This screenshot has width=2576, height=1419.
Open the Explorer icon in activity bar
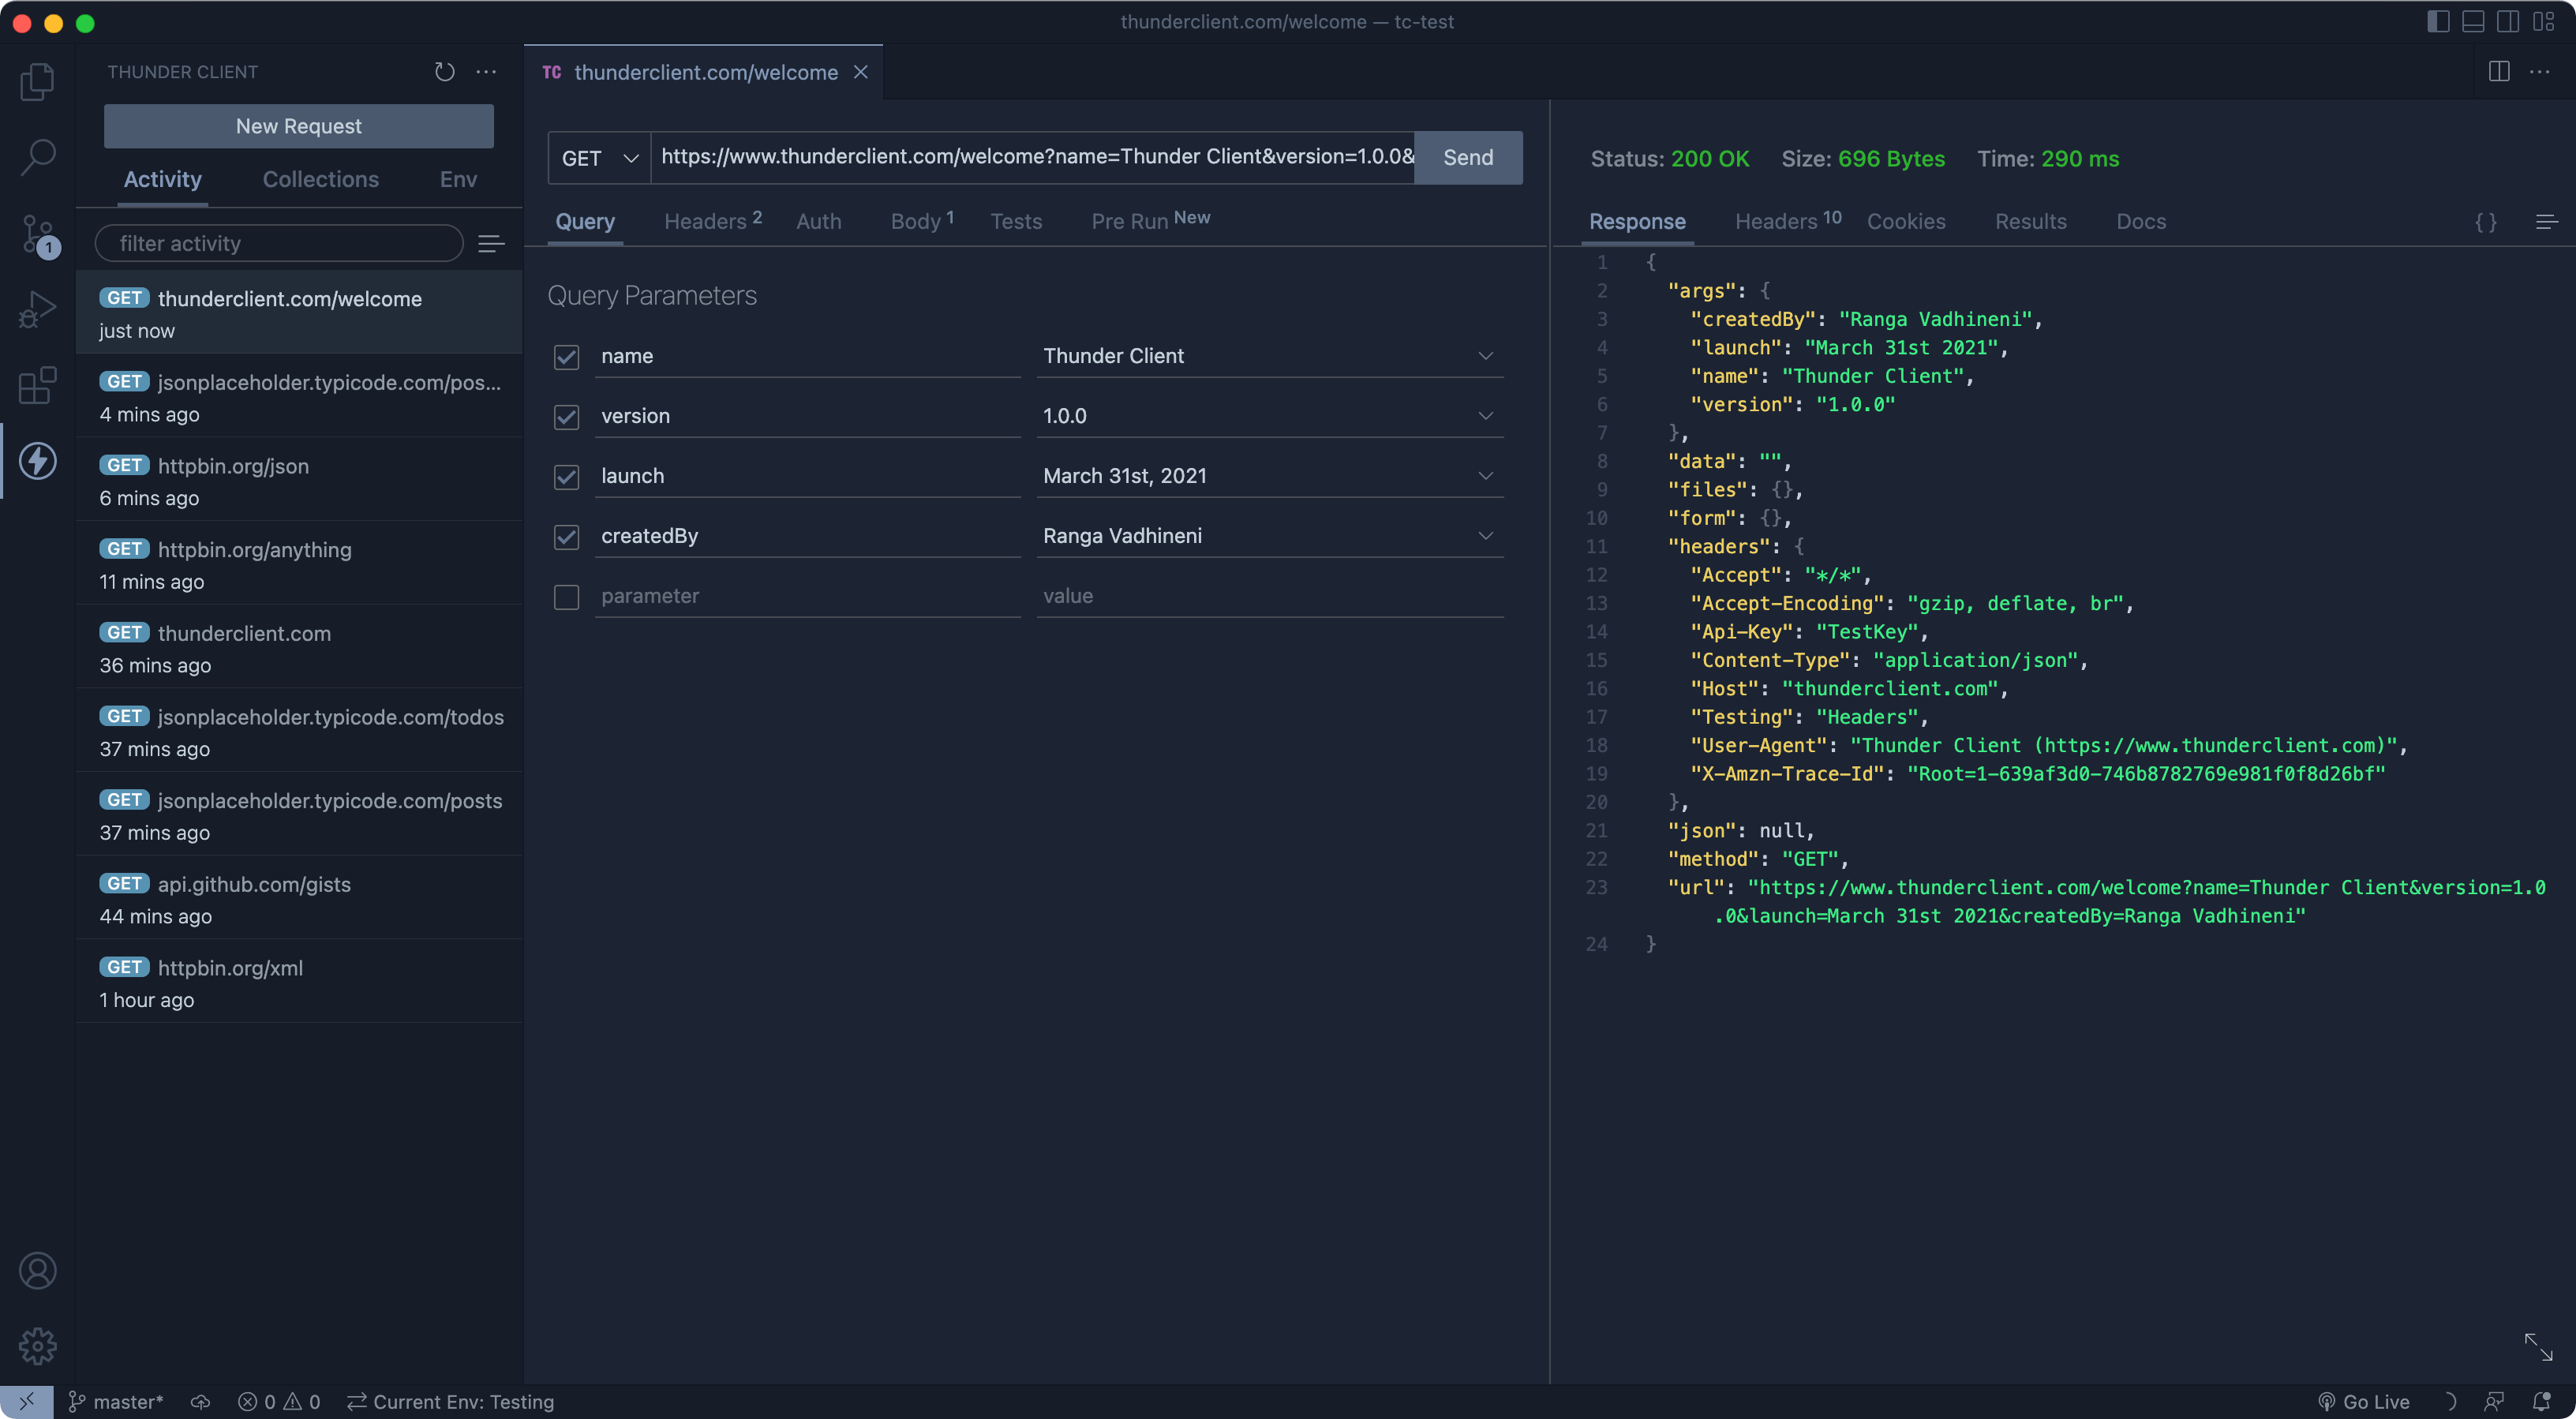pyautogui.click(x=37, y=82)
